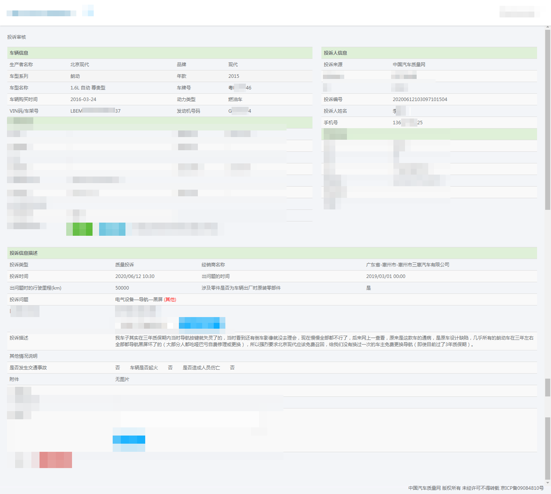The width and height of the screenshot is (551, 494).
Task: Click the 是否造成人员伤亡 label
Action: (x=201, y=368)
